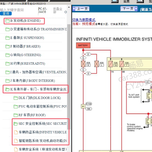
Task: Open the G 转向 (G STEERING) folder
Action: (x=26, y=55)
